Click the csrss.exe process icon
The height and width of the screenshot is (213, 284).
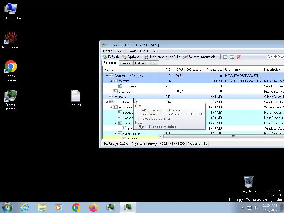coord(111,97)
